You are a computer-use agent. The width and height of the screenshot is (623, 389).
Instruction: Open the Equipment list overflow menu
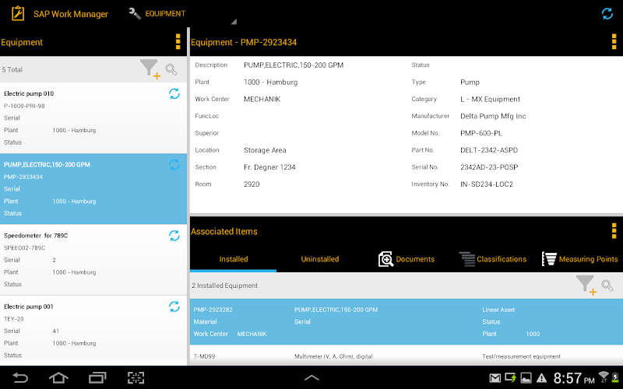point(178,42)
